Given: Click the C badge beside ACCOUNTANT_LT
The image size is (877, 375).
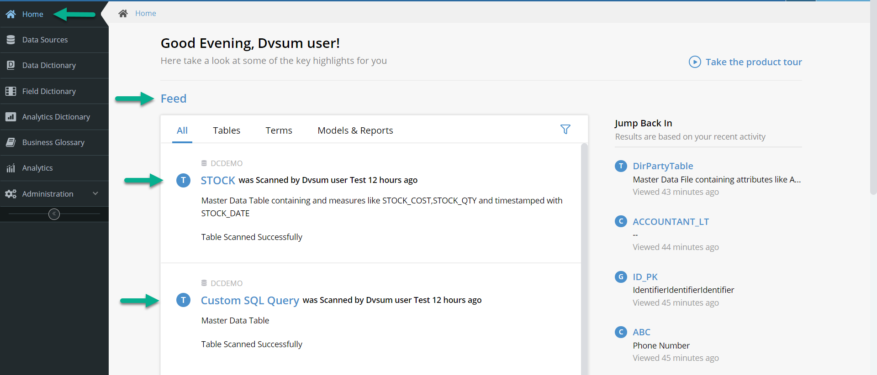Looking at the screenshot, I should coord(621,221).
